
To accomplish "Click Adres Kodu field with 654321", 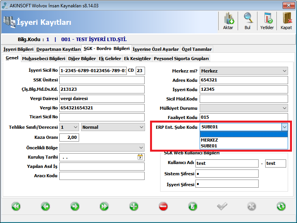I will [x=244, y=80].
